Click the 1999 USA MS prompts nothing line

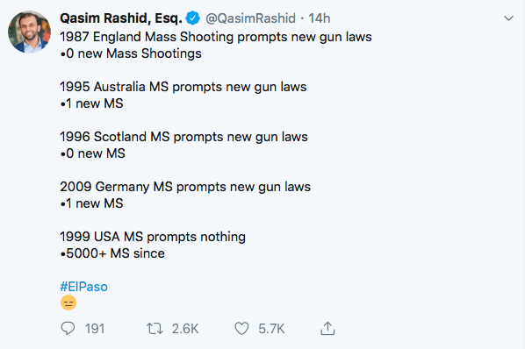[153, 237]
